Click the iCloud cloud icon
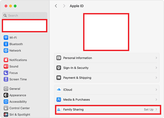Screen dimensions: 164x118 [x=59, y=90]
